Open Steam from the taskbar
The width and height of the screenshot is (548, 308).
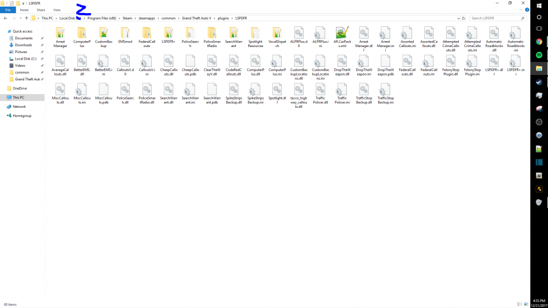point(539,82)
